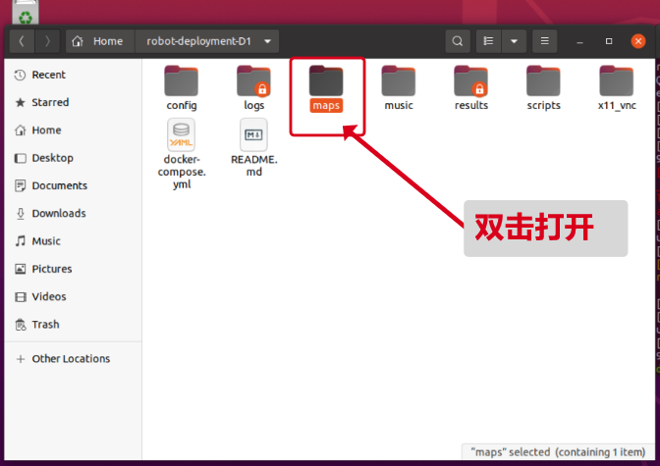Select the music folder icon
The height and width of the screenshot is (466, 660).
point(399,80)
